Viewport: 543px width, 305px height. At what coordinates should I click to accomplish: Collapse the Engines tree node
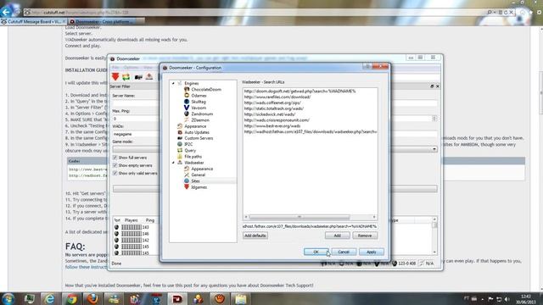point(173,83)
